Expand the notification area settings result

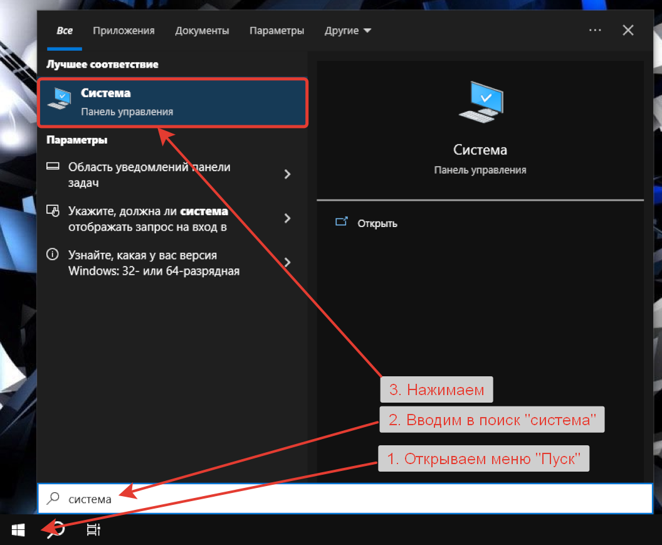(287, 174)
